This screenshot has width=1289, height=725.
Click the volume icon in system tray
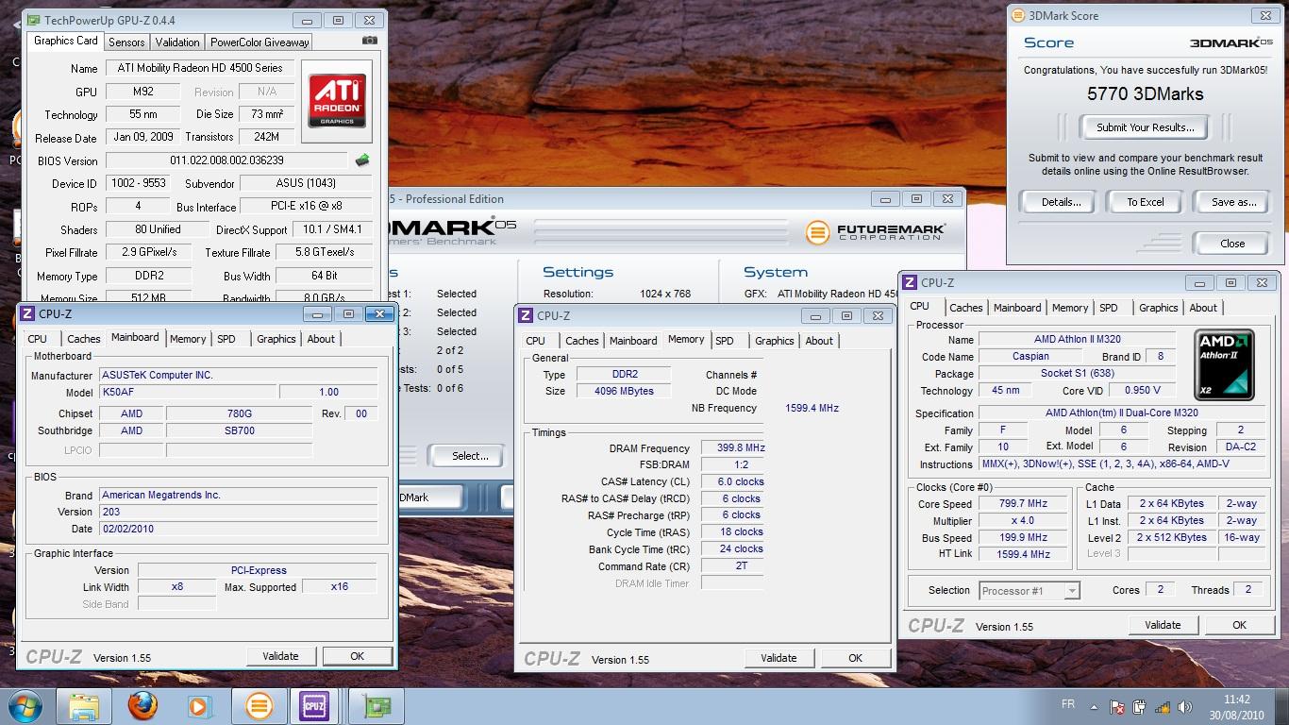pyautogui.click(x=1185, y=706)
